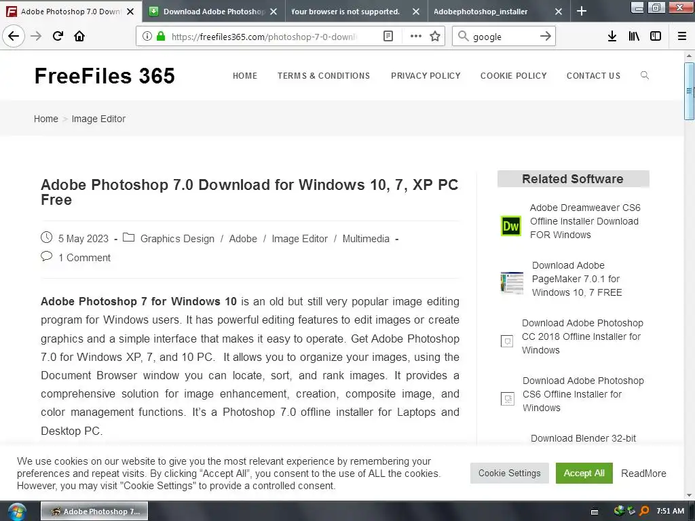Click the browser forward arrow
695x521 pixels.
pos(36,36)
